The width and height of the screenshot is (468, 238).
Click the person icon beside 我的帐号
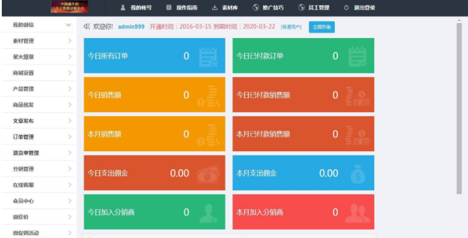point(123,8)
